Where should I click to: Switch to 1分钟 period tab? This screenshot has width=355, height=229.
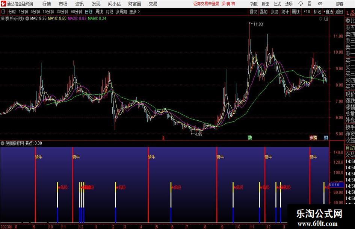23,12
